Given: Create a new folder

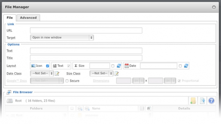Looking at the screenshot, I should 193,101.
